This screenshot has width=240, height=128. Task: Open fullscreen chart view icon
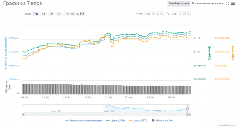coord(227,4)
